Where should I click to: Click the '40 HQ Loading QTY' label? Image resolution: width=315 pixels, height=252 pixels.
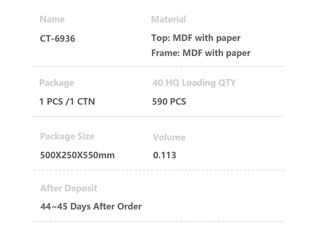(x=194, y=83)
